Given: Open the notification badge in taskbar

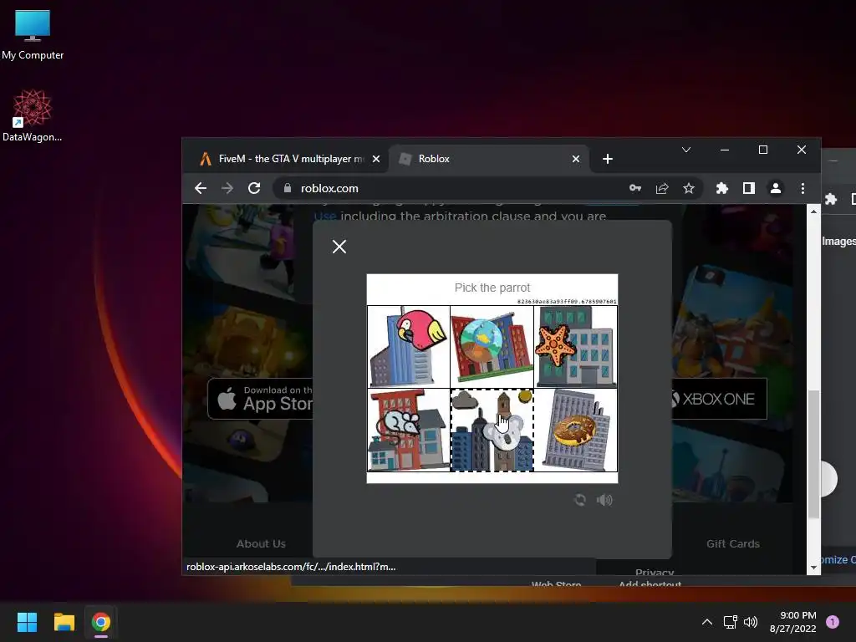Looking at the screenshot, I should tap(833, 622).
